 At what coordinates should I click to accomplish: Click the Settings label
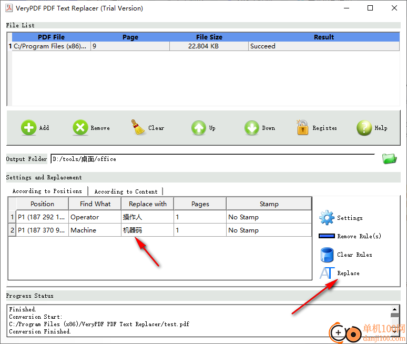[x=350, y=218]
